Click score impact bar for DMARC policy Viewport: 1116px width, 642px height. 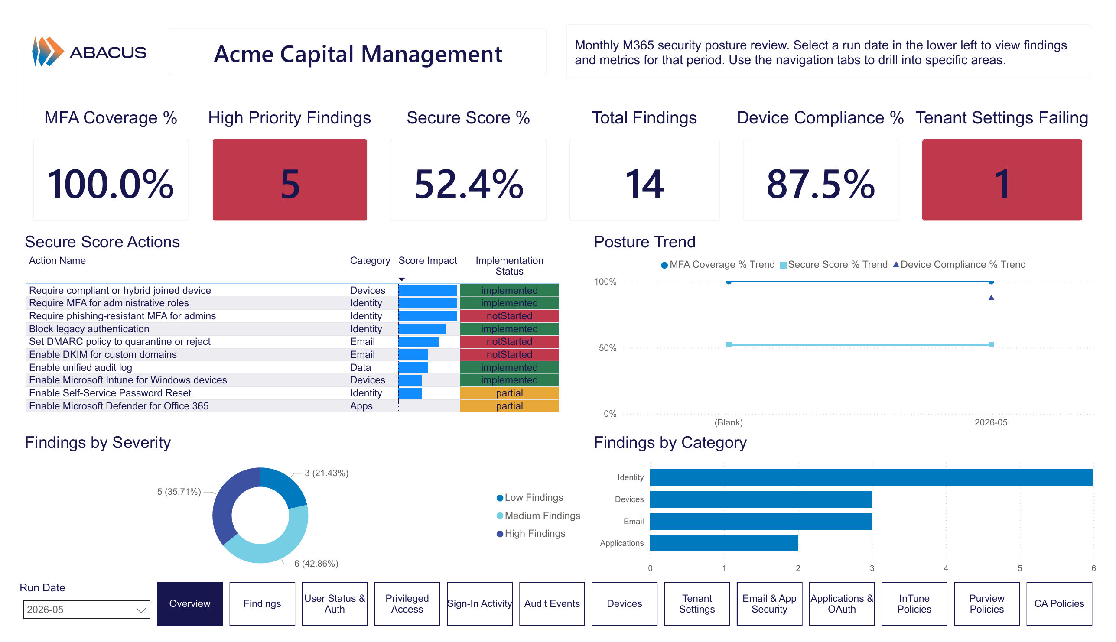click(x=419, y=342)
